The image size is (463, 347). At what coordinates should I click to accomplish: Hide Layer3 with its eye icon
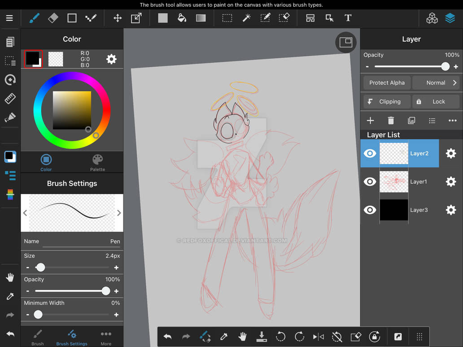point(370,210)
